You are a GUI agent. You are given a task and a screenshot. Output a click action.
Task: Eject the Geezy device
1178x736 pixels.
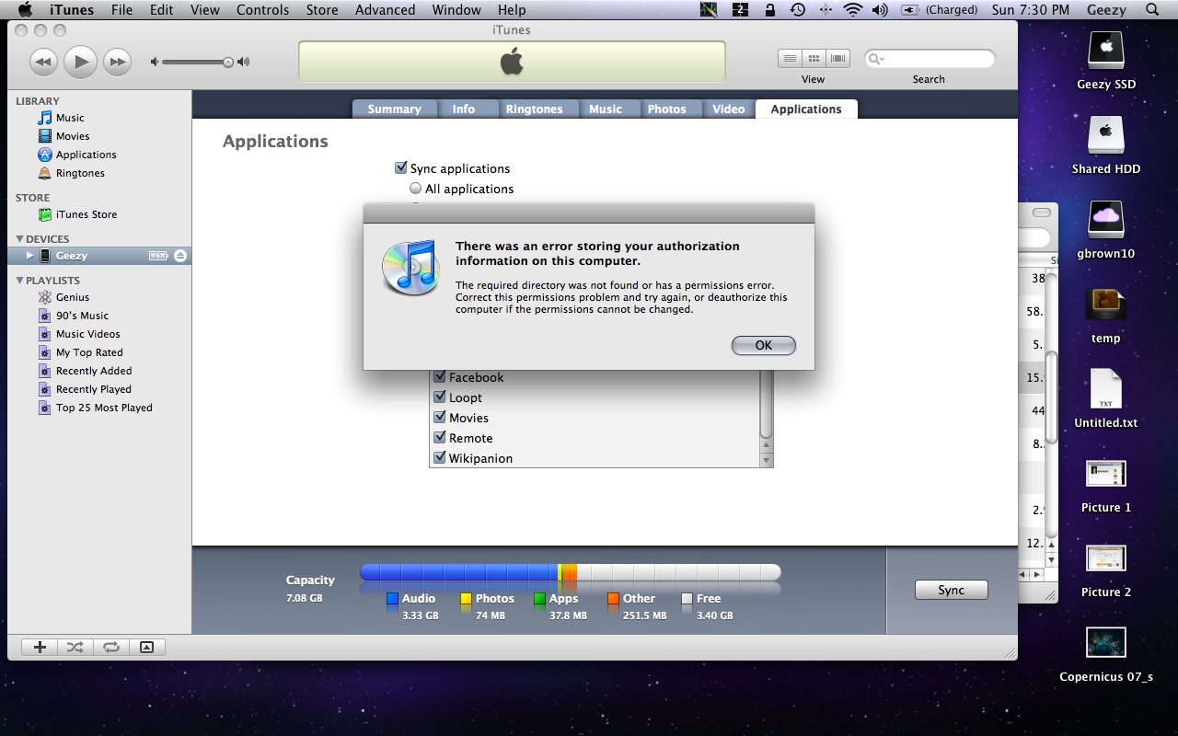point(180,255)
